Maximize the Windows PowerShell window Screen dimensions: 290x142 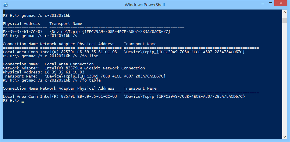point(270,3)
